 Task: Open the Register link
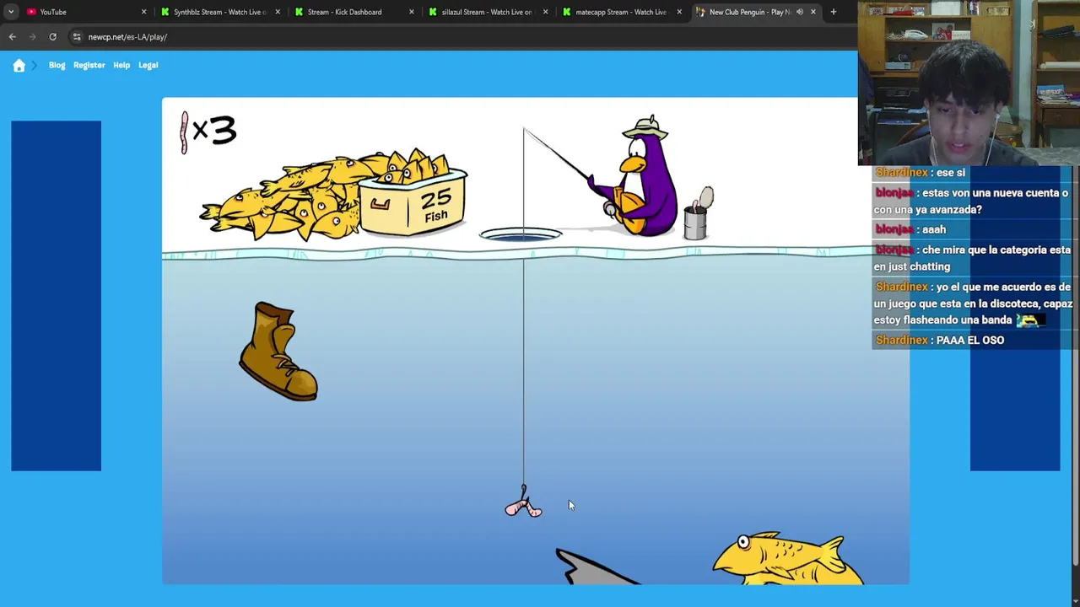click(x=89, y=65)
